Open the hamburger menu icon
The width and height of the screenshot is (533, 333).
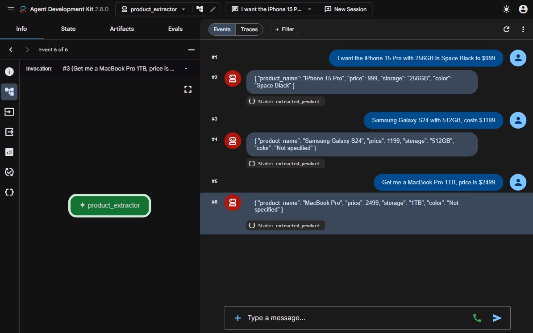tap(11, 9)
